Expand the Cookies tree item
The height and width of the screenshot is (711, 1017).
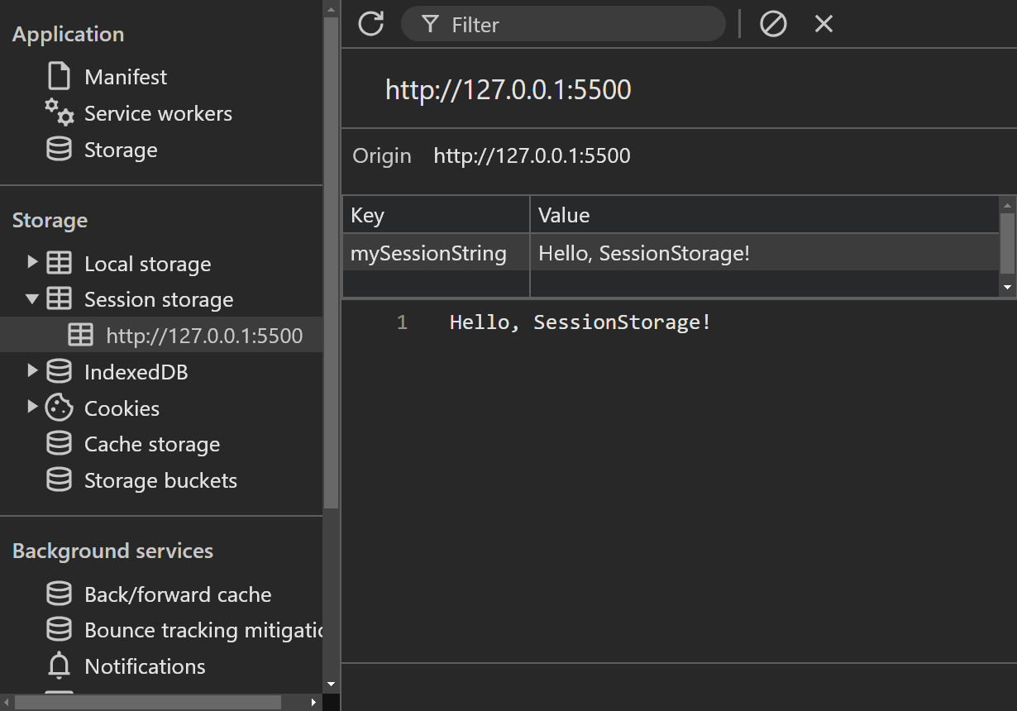click(31, 408)
